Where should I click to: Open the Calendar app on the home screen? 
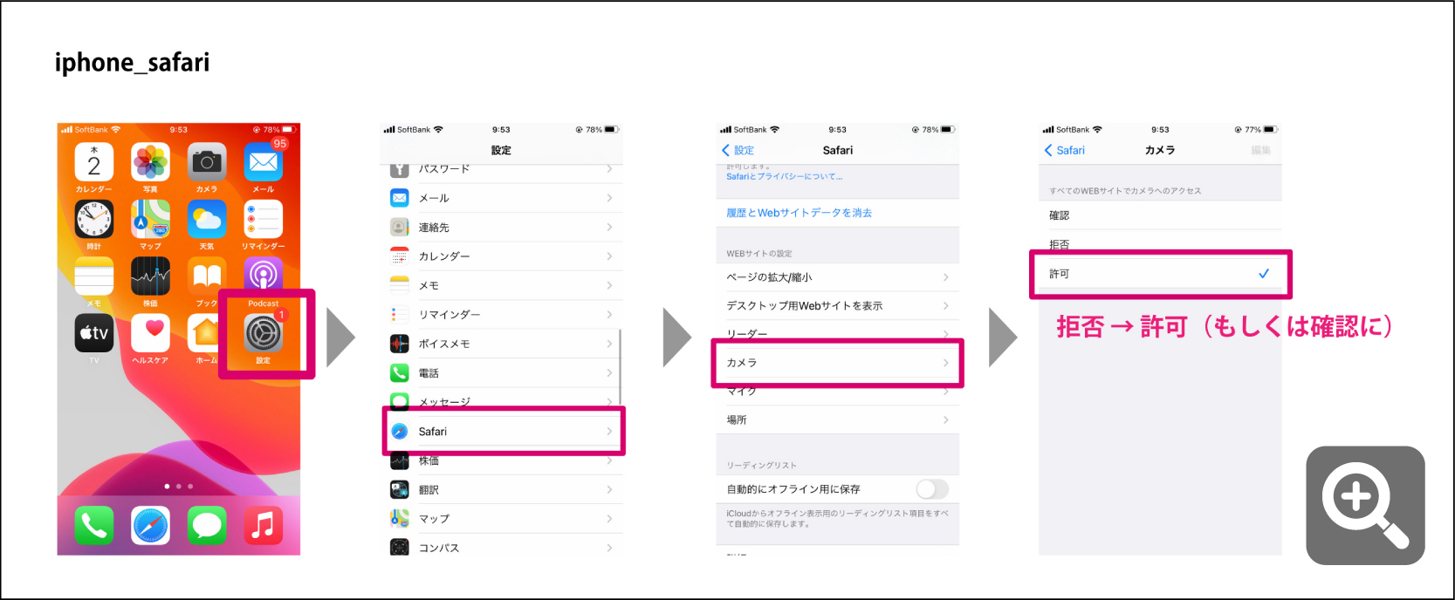[93, 162]
